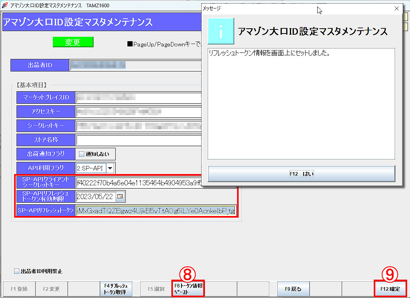Click the green 変更 mode indicator
Screen dimensions: 410x298
point(73,42)
